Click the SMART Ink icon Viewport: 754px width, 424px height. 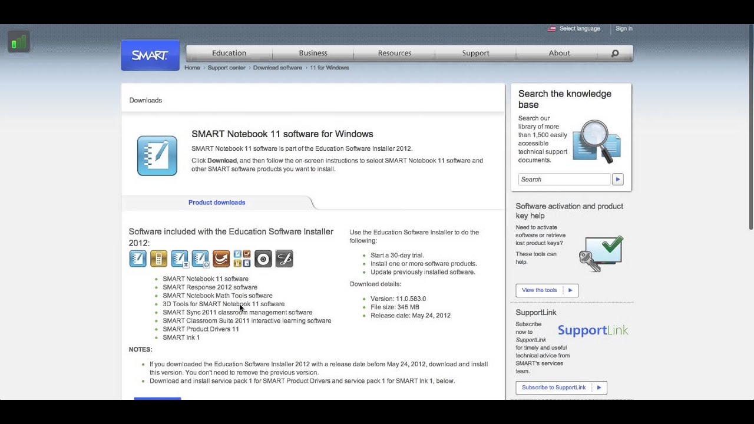point(284,259)
